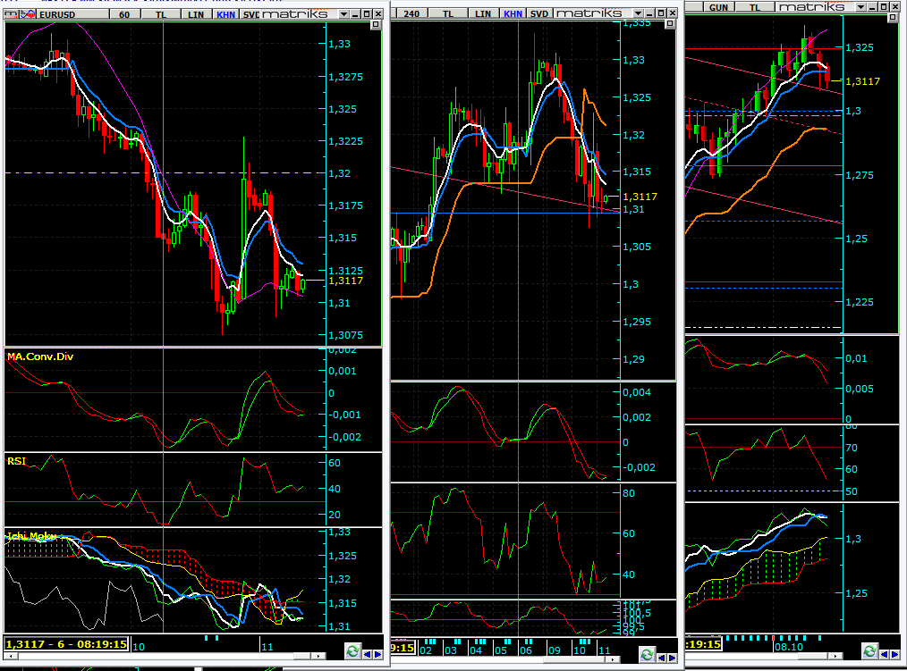Click the right scroll arrow of the 240 window scrollbar
This screenshot has width=907, height=671.
pyautogui.click(x=614, y=658)
